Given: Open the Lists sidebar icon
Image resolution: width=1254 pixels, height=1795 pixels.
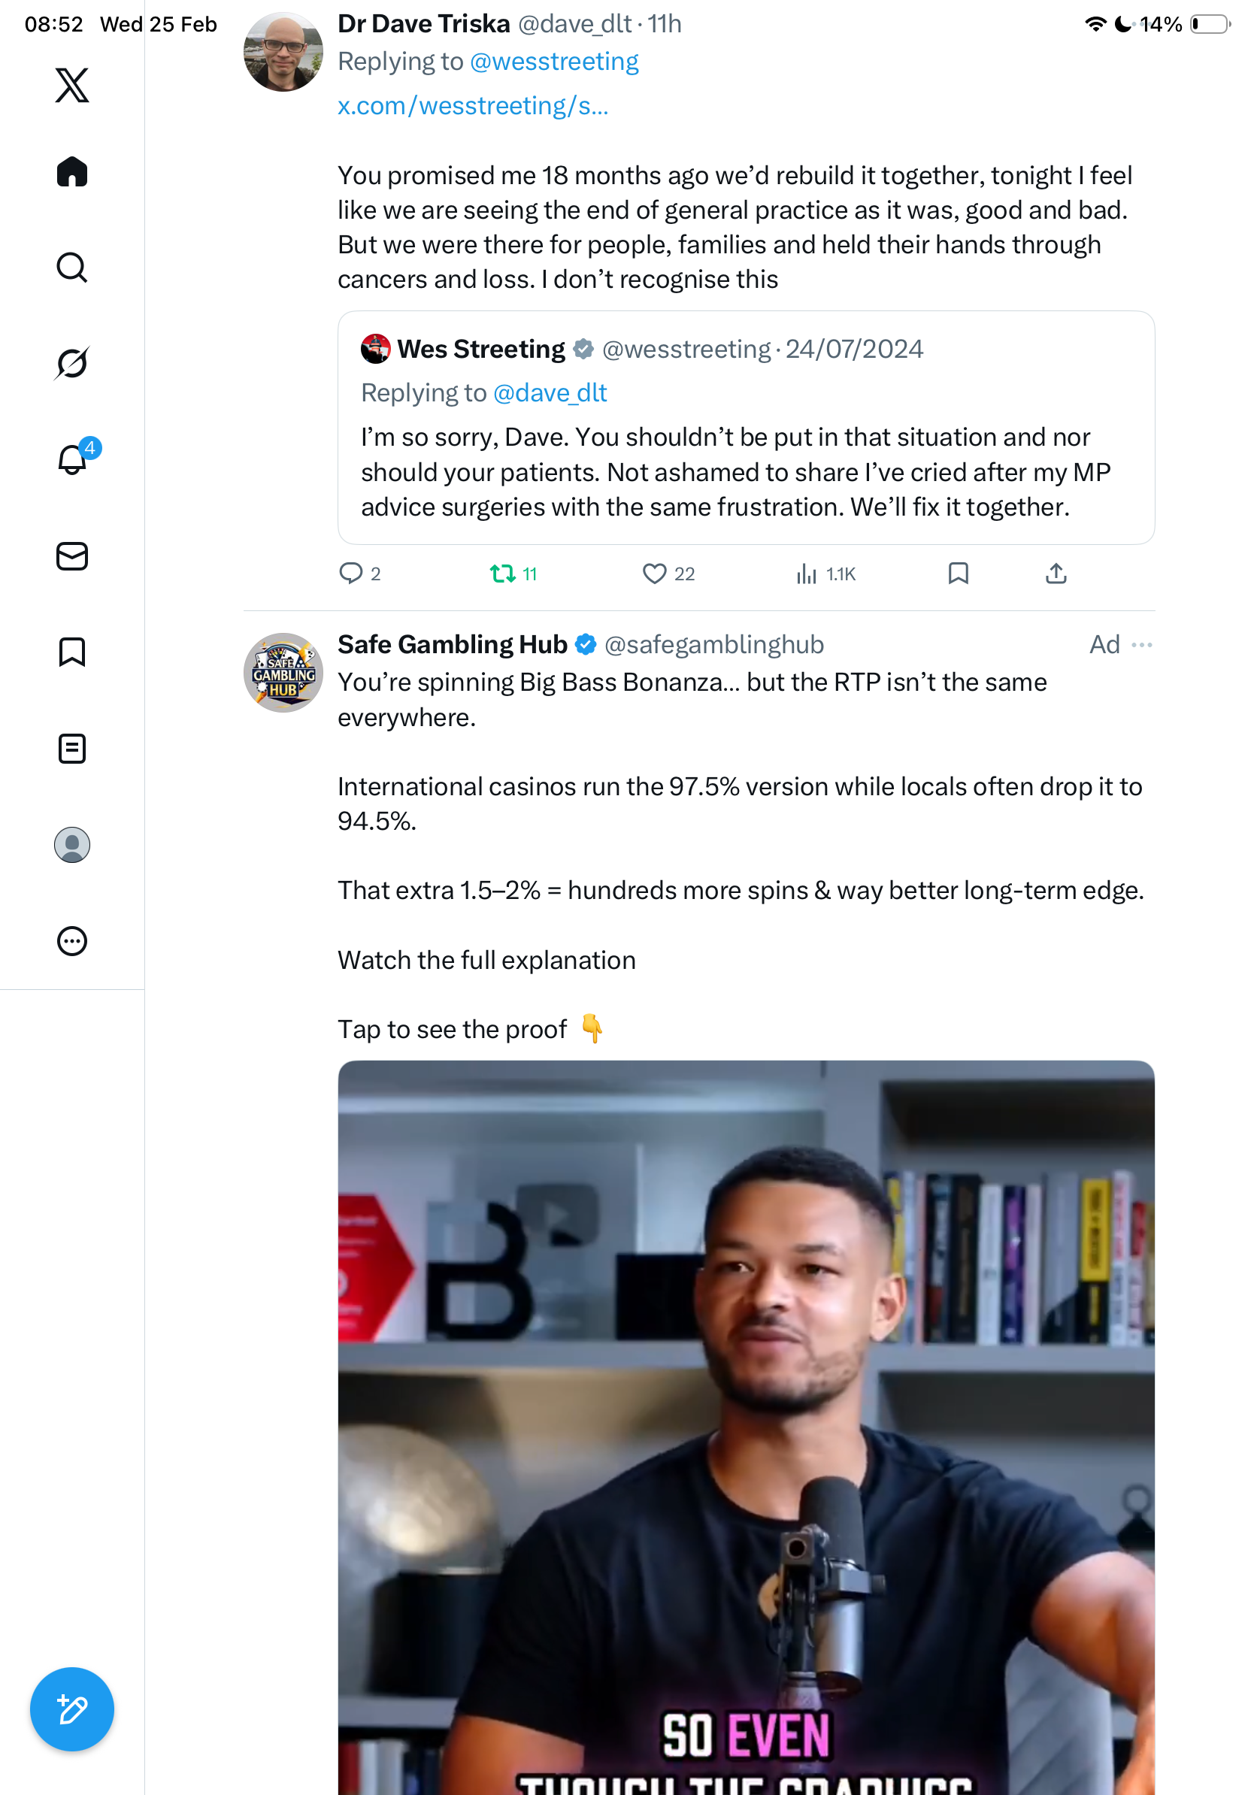Looking at the screenshot, I should click(x=72, y=748).
